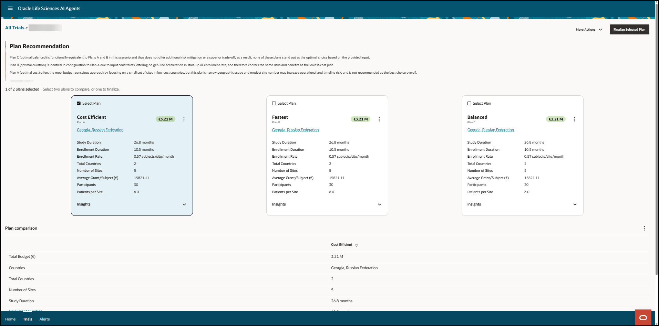The image size is (659, 326).
Task: Select the Cost Efficient plan title
Action: pyautogui.click(x=91, y=117)
